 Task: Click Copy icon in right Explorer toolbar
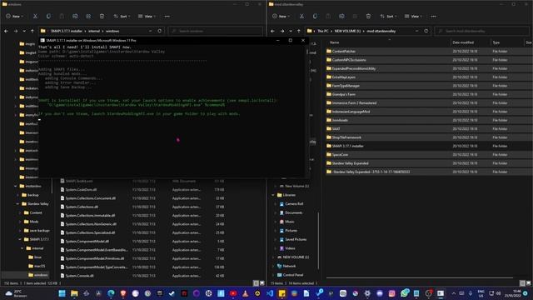click(x=315, y=16)
